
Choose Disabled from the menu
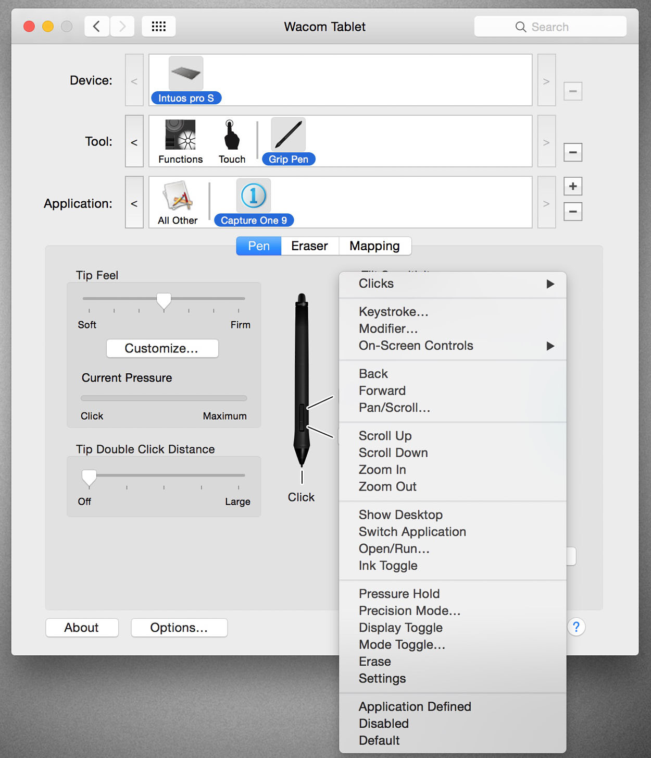pos(453,724)
